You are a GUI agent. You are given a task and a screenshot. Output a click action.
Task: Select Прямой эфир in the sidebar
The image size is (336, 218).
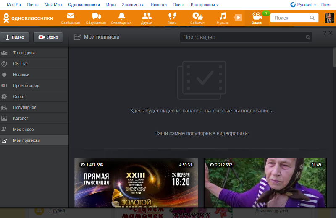click(x=26, y=86)
